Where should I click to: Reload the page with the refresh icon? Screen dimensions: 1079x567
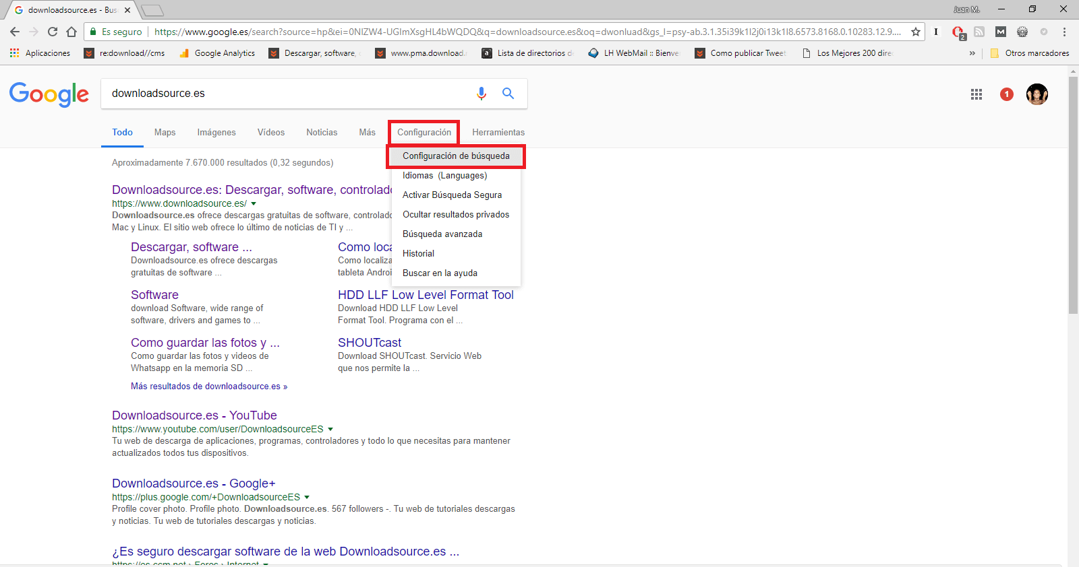coord(53,32)
